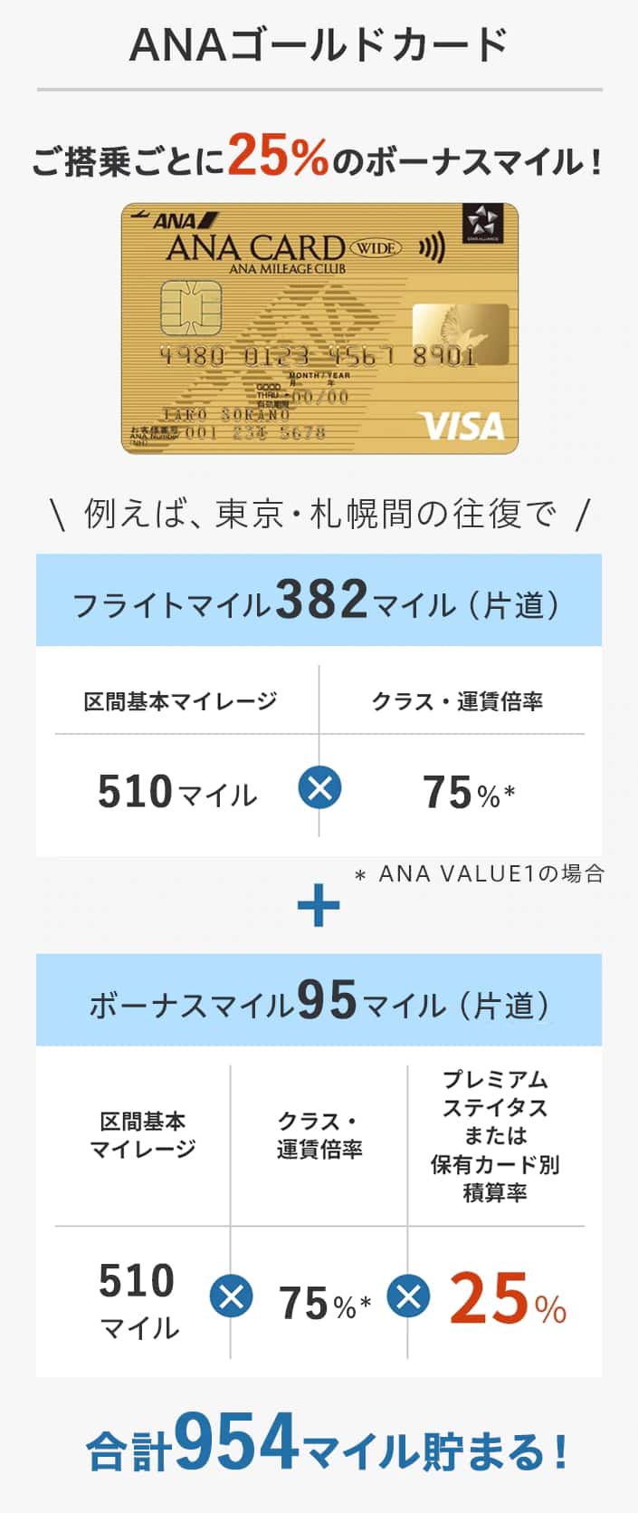
Task: Click the フライトマイル382マイル header bar
Action: pyautogui.click(x=319, y=602)
